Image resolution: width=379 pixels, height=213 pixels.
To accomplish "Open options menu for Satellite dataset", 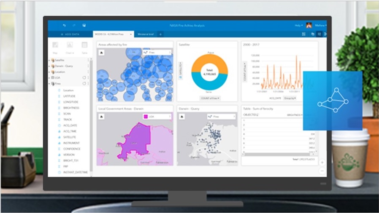I will click(x=88, y=60).
